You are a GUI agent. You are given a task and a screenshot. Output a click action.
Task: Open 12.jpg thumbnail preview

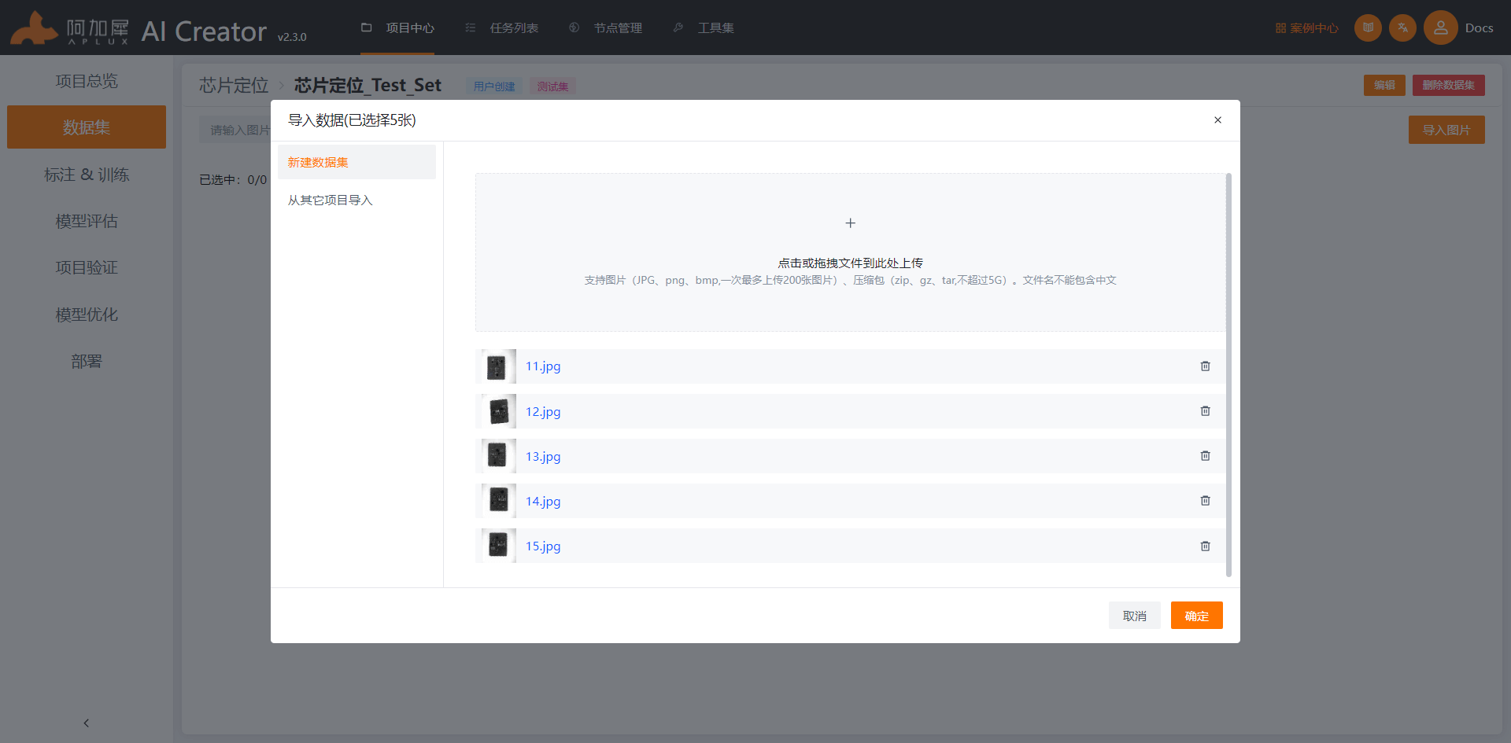coord(497,411)
